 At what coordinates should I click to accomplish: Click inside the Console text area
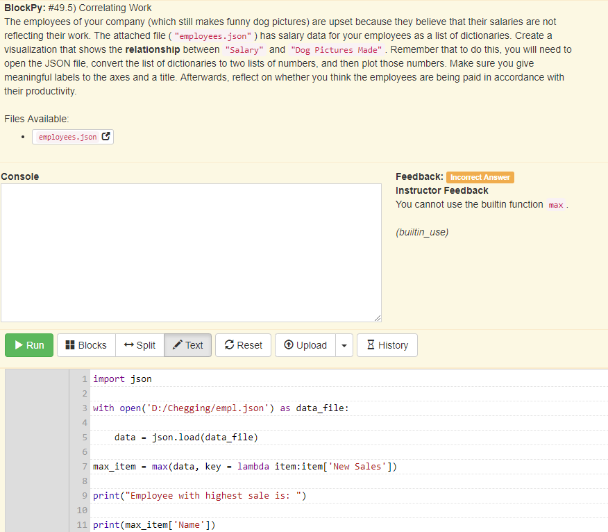point(191,250)
